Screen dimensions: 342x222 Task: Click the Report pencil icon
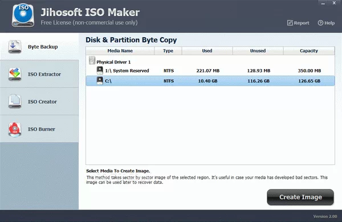tap(290, 23)
